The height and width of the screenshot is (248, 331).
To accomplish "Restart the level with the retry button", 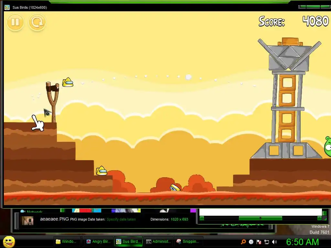I will click(37, 22).
